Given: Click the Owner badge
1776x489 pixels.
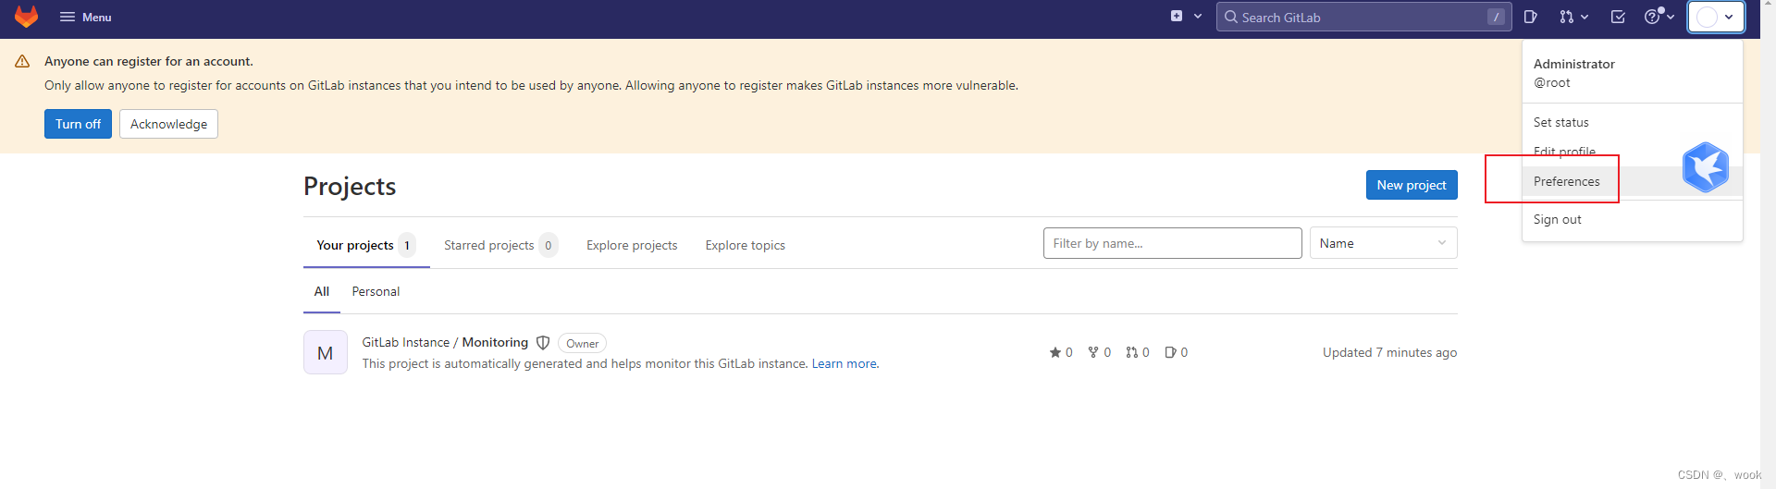Looking at the screenshot, I should click(x=583, y=343).
